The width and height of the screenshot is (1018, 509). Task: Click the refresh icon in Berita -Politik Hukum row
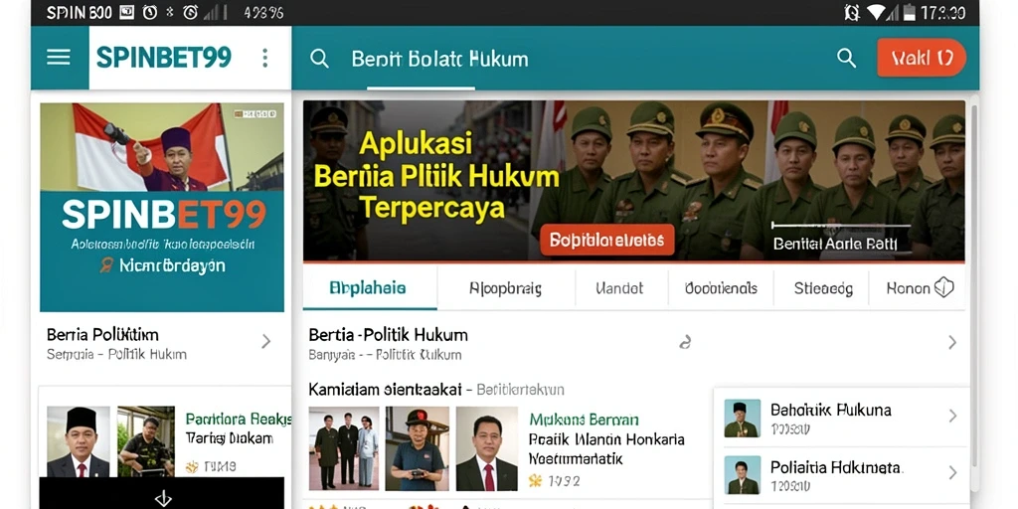click(684, 343)
